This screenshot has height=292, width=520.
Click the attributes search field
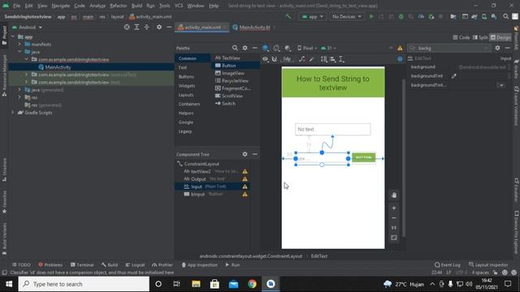pos(449,48)
